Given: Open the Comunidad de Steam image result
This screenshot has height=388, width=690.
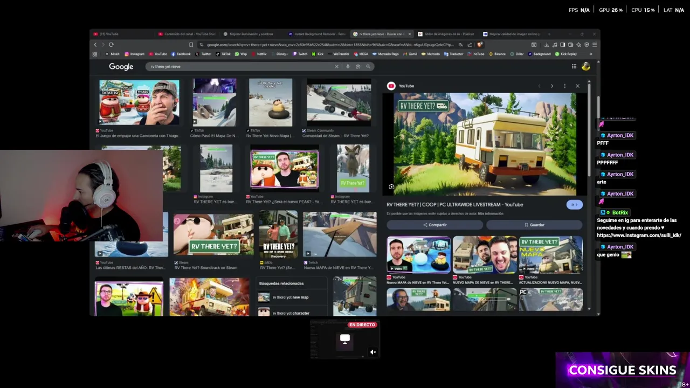Looking at the screenshot, I should [x=339, y=102].
